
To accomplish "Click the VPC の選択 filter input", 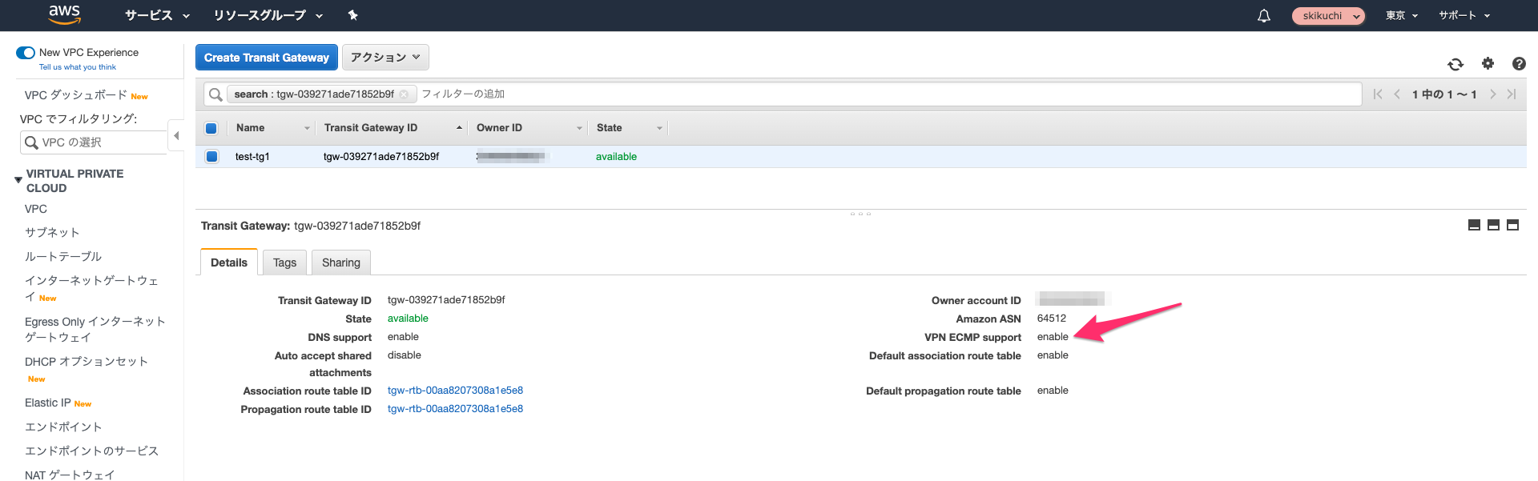I will [x=94, y=142].
